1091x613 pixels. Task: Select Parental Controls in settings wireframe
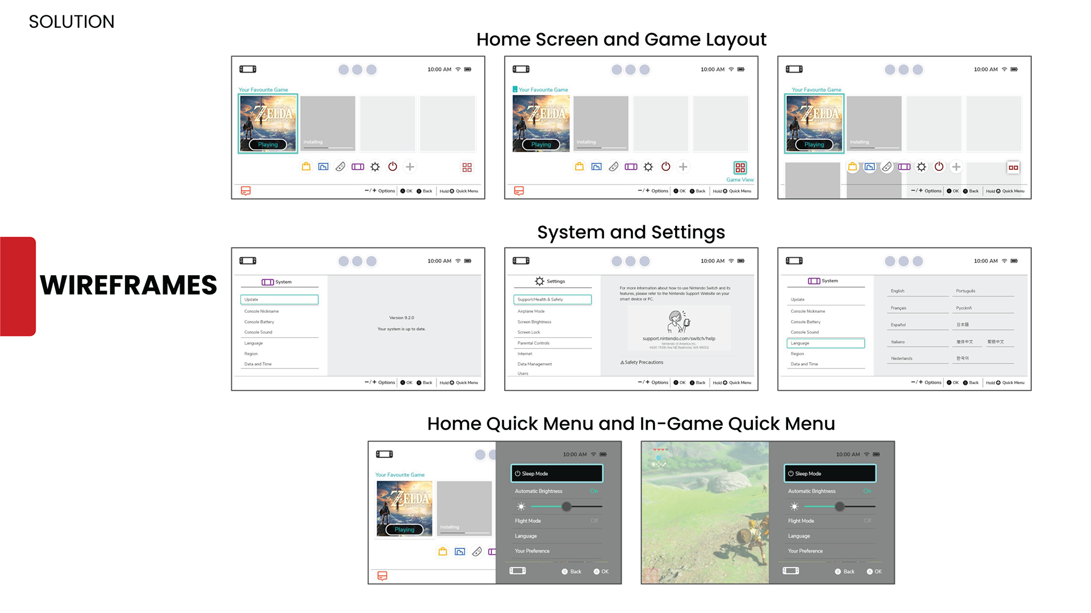pyautogui.click(x=534, y=343)
